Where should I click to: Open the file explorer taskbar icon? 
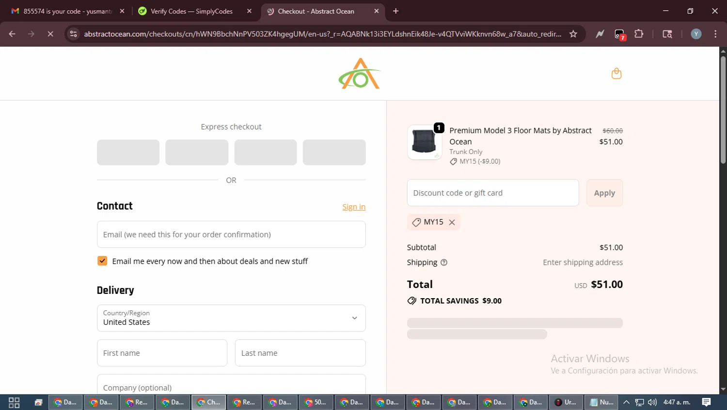pos(38,402)
